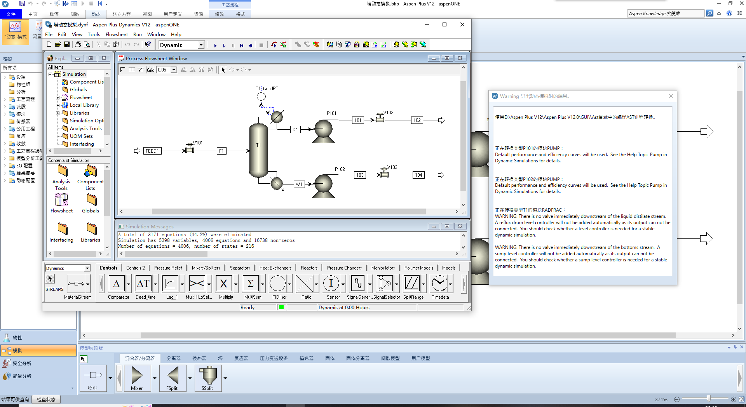Open Libraries folder in contents pane
Screen dimensions: 746x407
[x=92, y=229]
